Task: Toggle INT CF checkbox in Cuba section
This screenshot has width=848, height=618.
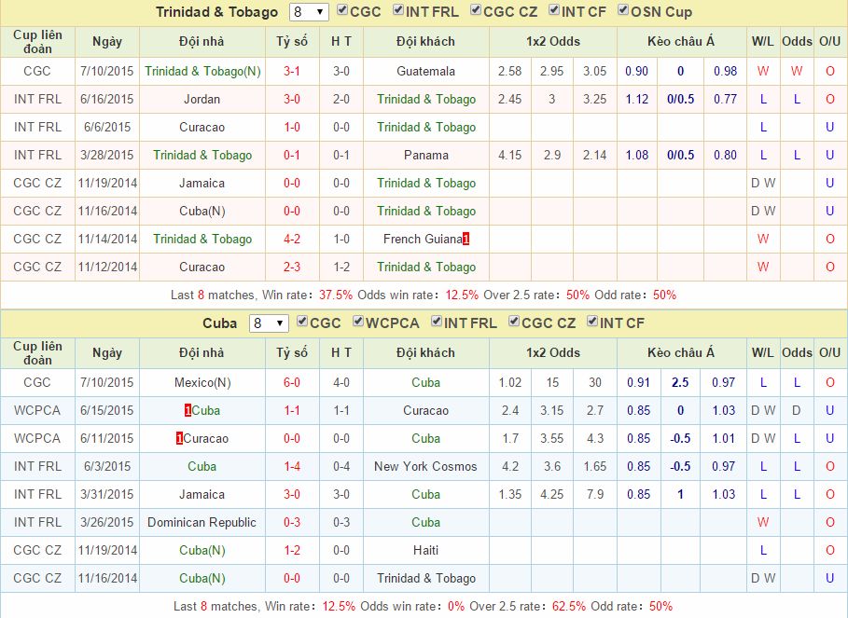Action: pos(592,322)
